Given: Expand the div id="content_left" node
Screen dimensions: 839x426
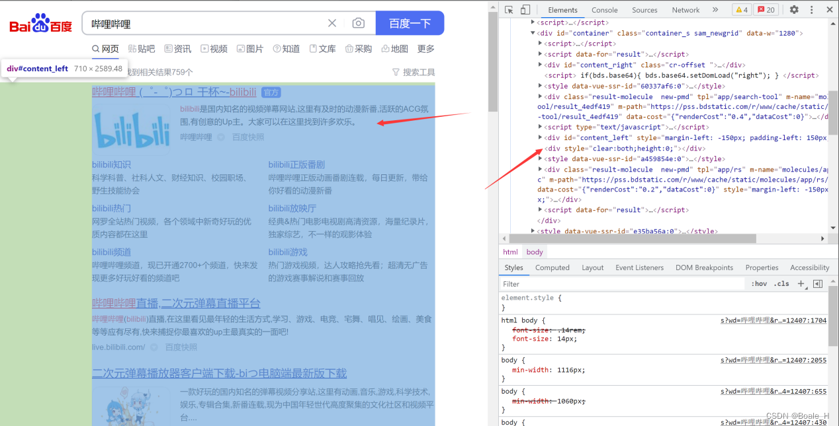Looking at the screenshot, I should pos(541,137).
